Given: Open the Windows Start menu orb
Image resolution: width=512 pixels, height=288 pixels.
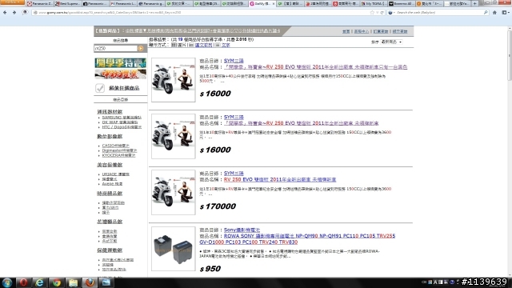Looking at the screenshot, I should (7, 282).
